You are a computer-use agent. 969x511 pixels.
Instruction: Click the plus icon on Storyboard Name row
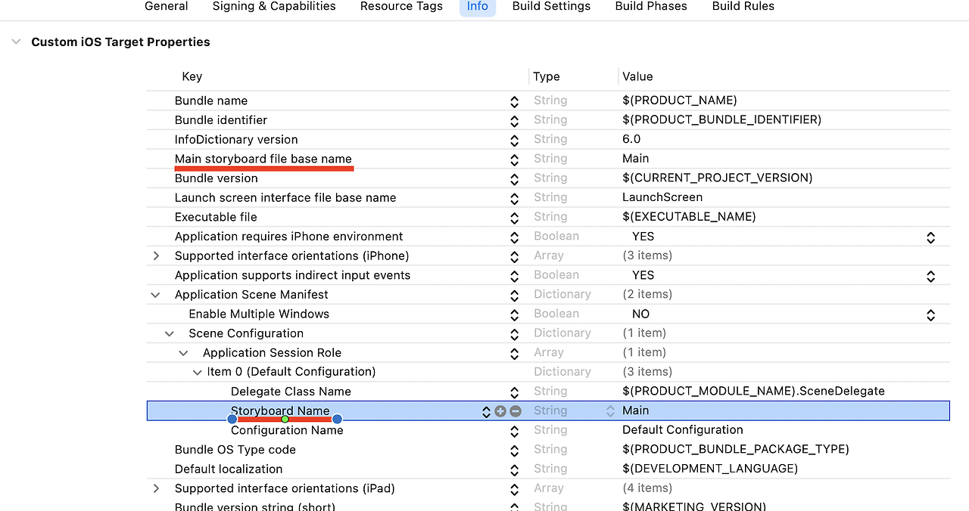point(500,411)
